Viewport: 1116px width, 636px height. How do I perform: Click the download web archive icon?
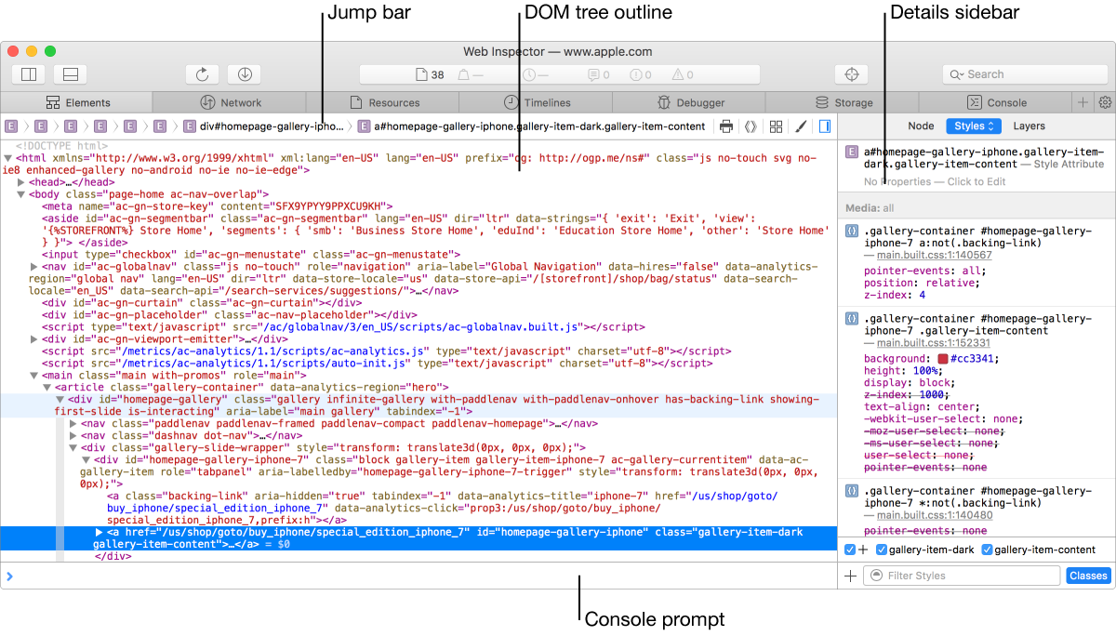pos(244,74)
